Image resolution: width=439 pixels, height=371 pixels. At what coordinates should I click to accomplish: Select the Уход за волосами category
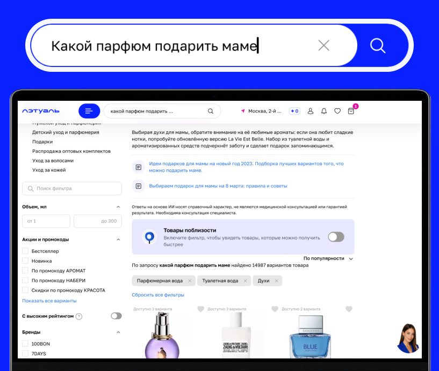tap(53, 161)
